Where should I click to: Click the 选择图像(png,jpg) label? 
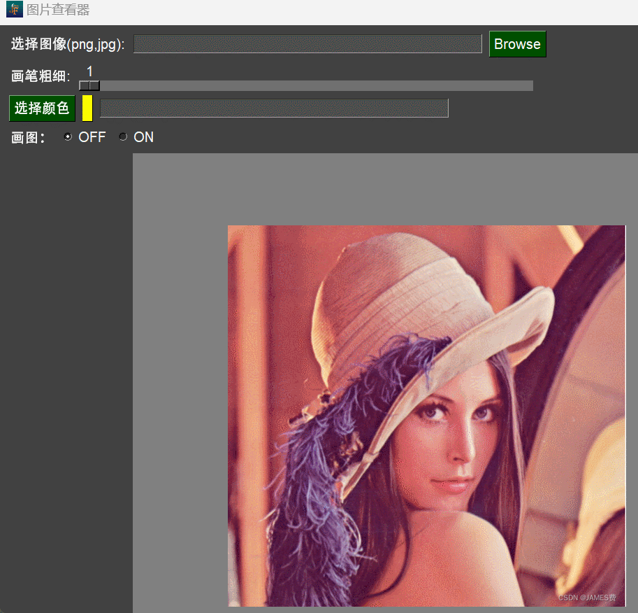[x=68, y=44]
